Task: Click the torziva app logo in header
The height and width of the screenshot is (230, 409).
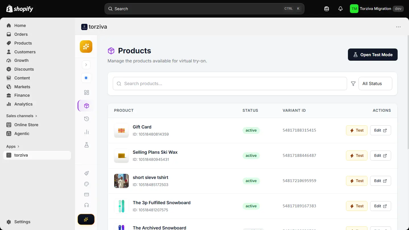Action: click(x=84, y=27)
